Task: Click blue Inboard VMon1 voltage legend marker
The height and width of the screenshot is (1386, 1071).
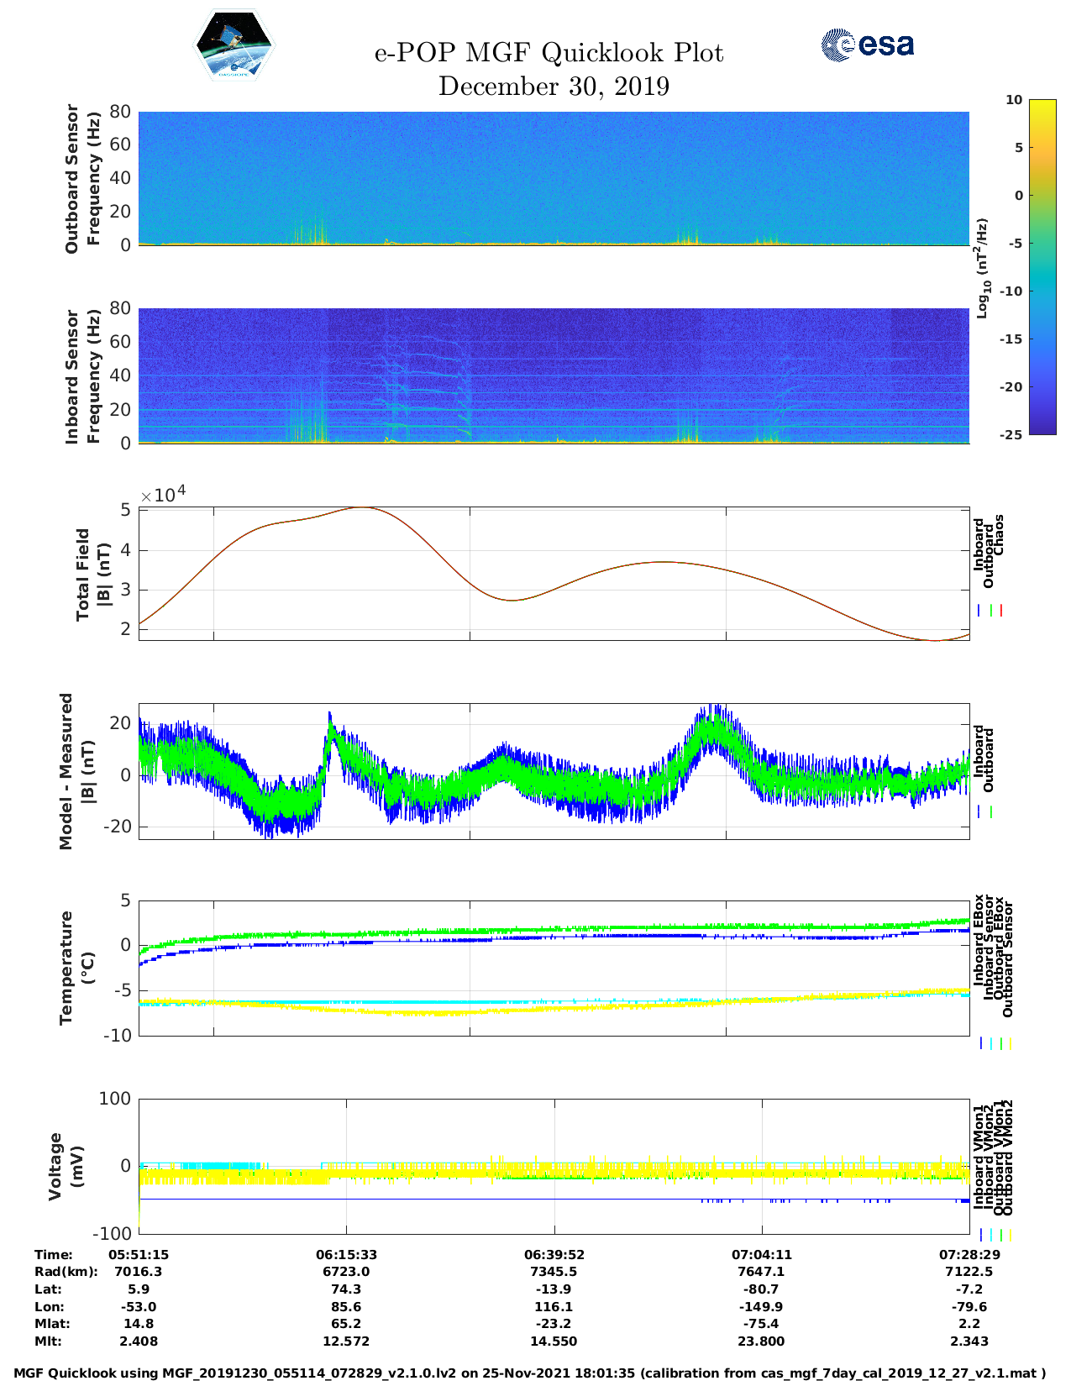Action: (x=980, y=1235)
